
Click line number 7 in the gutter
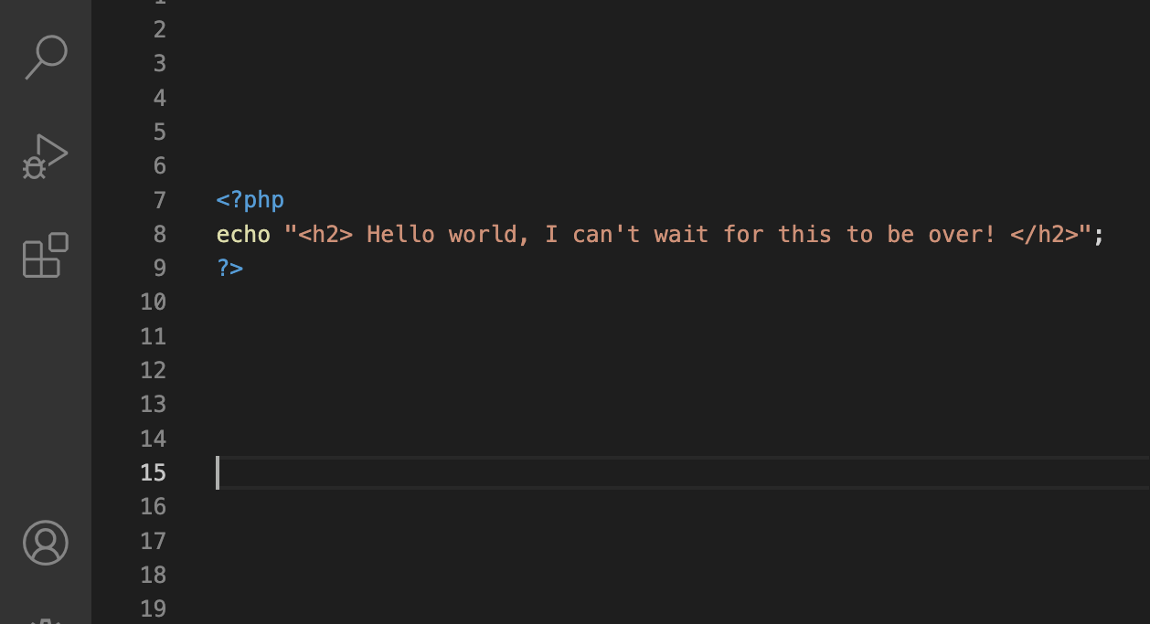tap(159, 200)
